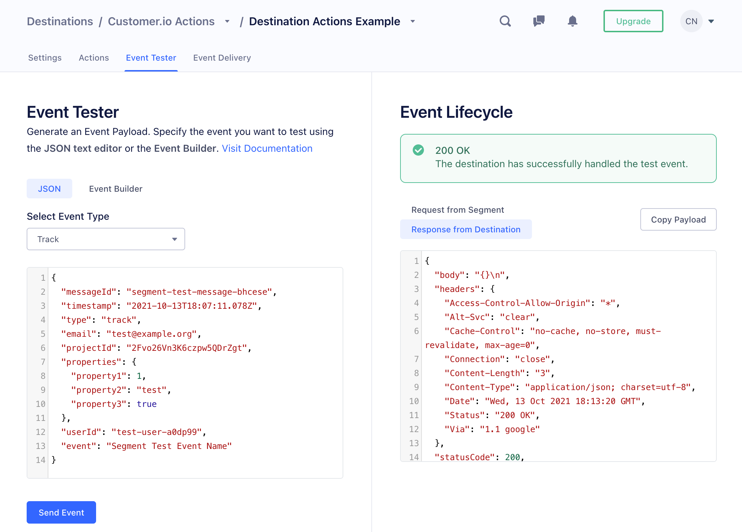
Task: Click the green check icon beside 200 OK
Action: tap(418, 150)
